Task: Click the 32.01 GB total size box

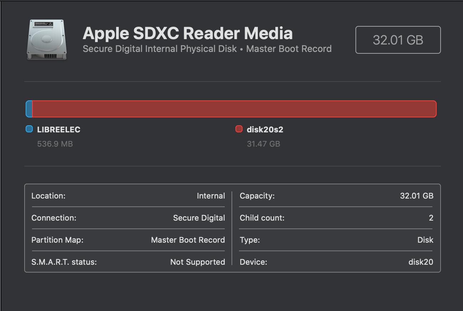Action: [x=398, y=40]
